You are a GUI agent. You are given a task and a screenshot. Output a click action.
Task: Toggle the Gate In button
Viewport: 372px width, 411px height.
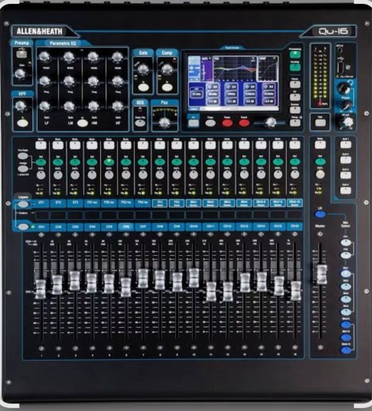pyautogui.click(x=143, y=87)
